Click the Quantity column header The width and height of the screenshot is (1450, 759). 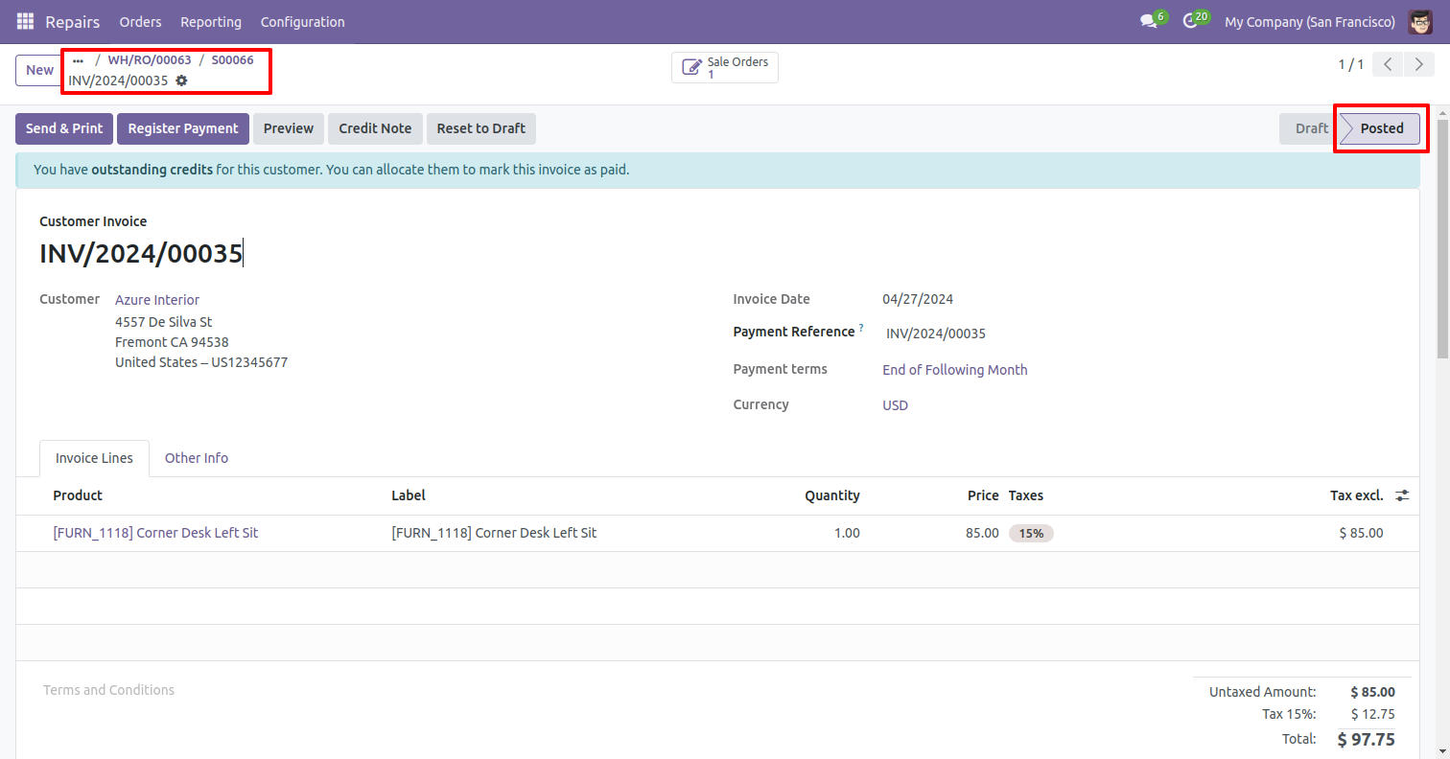tap(832, 495)
